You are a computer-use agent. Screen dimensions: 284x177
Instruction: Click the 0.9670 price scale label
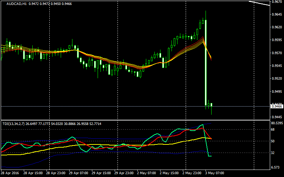pos(277,2)
